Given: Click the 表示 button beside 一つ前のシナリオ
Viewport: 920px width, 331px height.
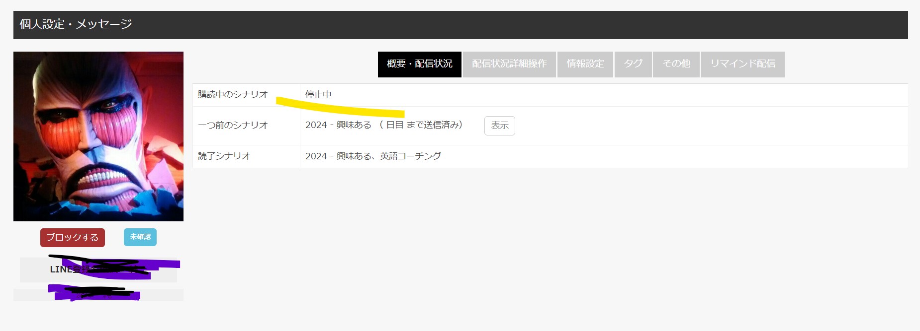Looking at the screenshot, I should pyautogui.click(x=500, y=126).
